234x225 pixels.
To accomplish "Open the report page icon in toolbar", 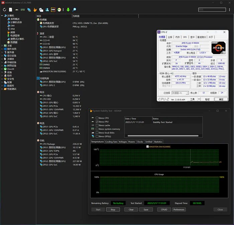I will tap(10, 10).
